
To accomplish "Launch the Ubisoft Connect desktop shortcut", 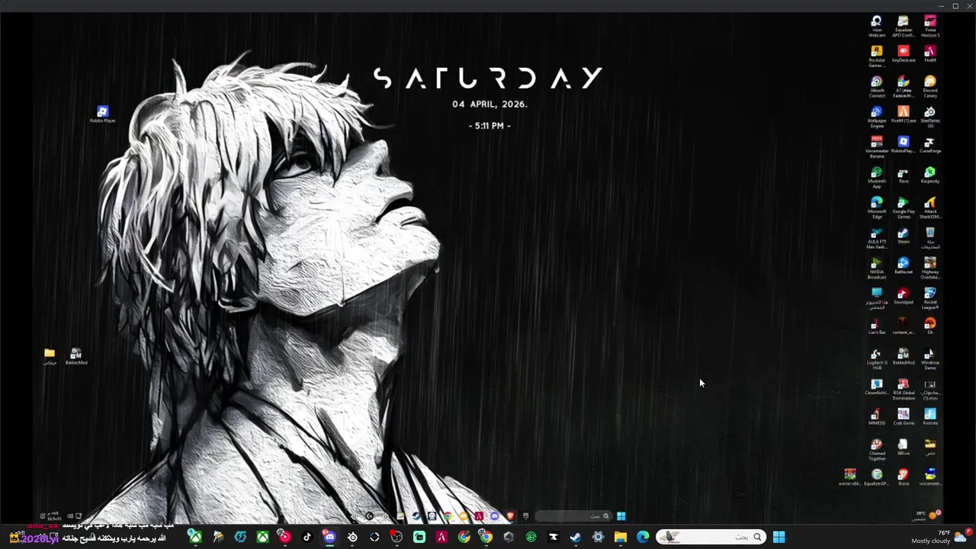I will tap(877, 87).
